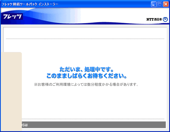Click the ※お客様のご利用環境 note text

86,84
